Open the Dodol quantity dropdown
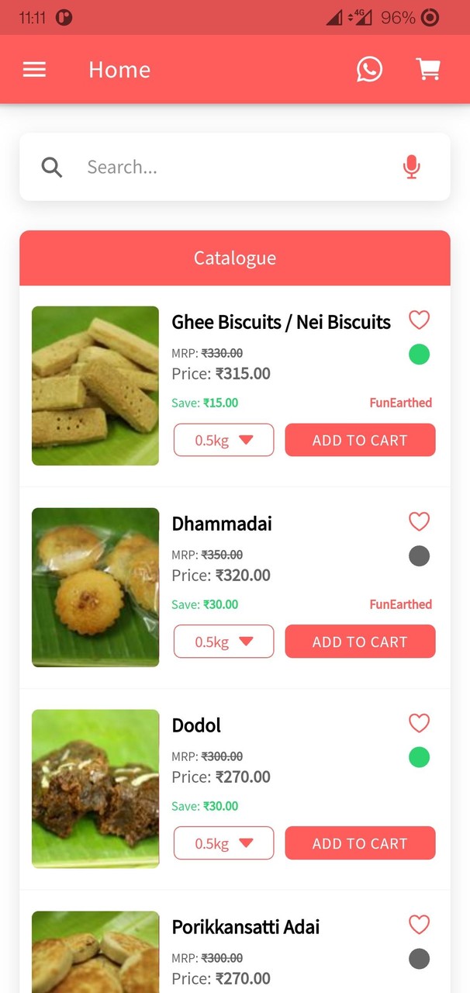This screenshot has height=993, width=470. tap(223, 843)
